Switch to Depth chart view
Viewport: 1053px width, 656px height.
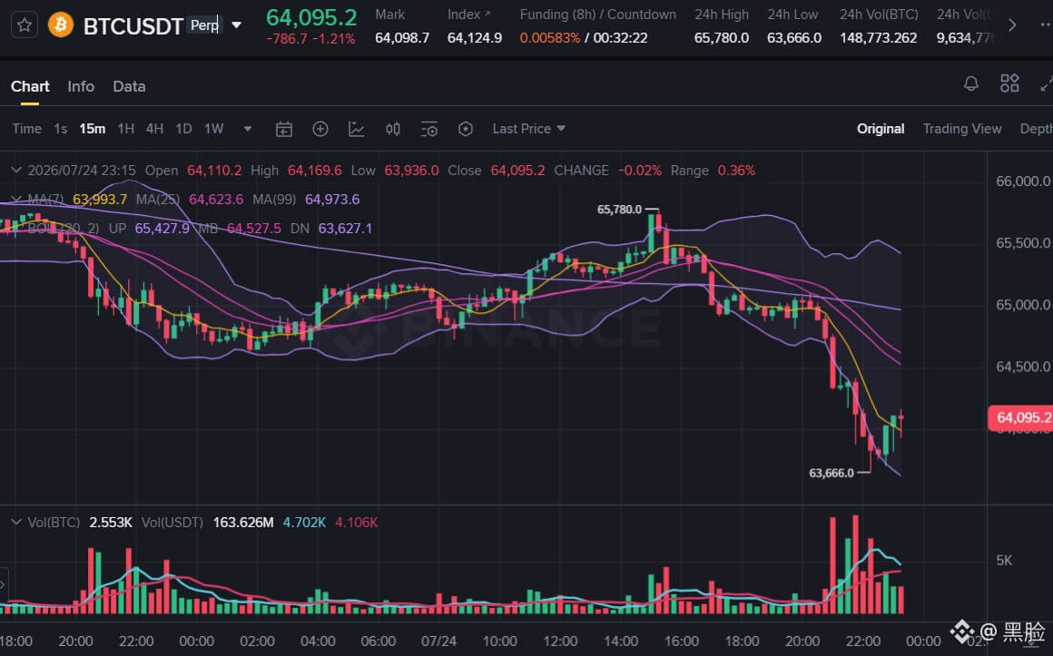pos(1037,129)
